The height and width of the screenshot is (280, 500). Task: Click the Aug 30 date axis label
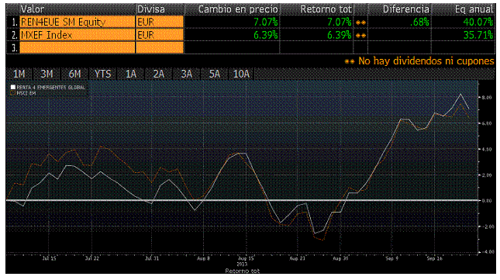(x=340, y=258)
